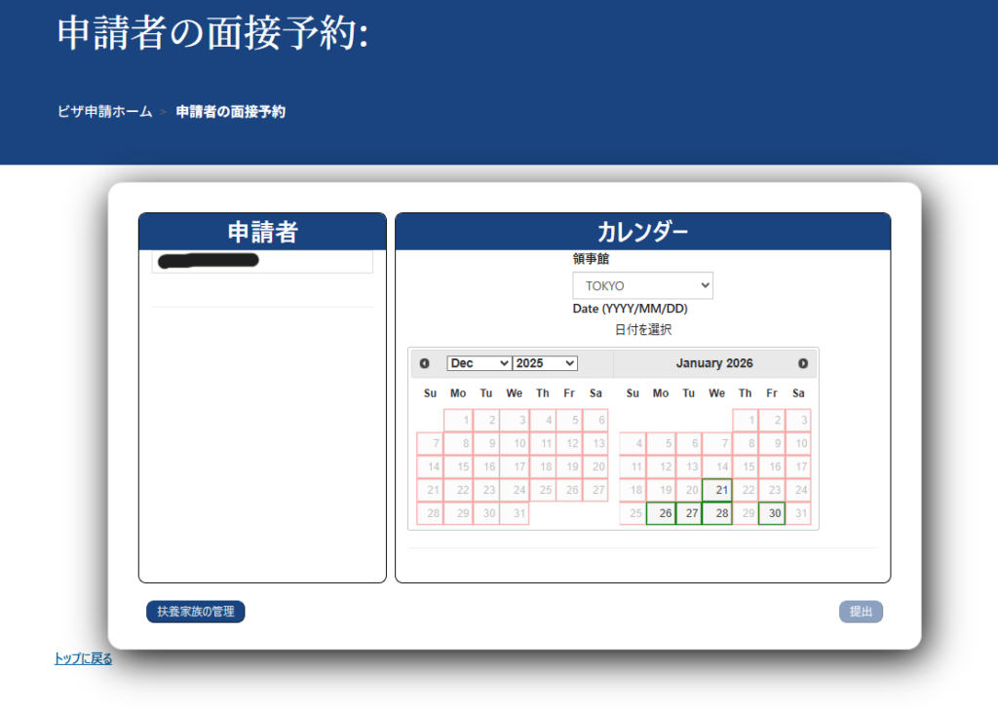Click January 1 in the 2026 calendar
998x708 pixels.
click(x=746, y=421)
